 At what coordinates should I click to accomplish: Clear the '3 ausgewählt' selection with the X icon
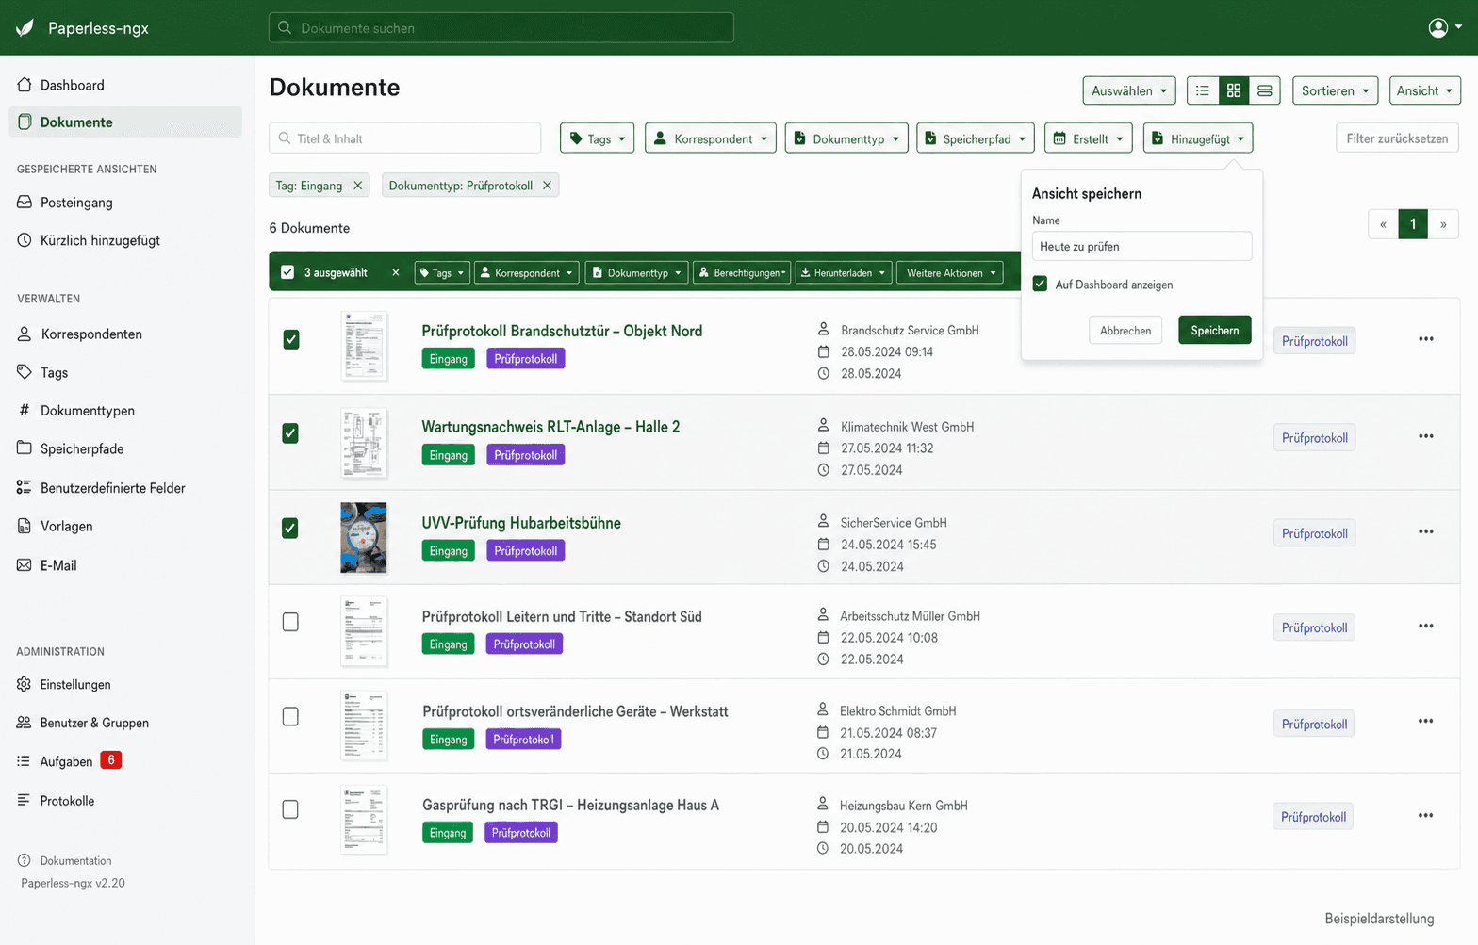click(396, 273)
